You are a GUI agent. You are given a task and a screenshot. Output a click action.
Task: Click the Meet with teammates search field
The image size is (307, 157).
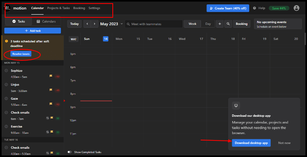pyautogui.click(x=154, y=24)
